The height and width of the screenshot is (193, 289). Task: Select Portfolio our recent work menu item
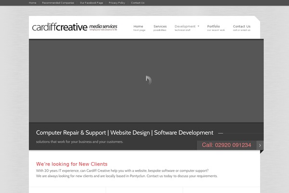pyautogui.click(x=216, y=28)
